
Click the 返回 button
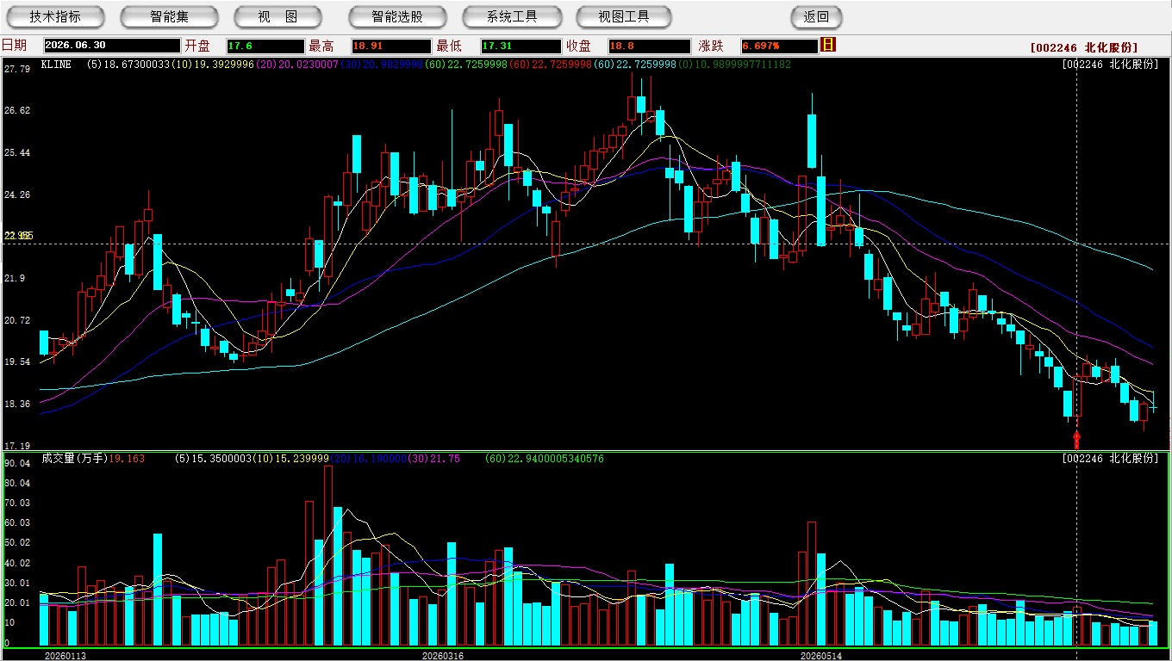click(x=816, y=16)
